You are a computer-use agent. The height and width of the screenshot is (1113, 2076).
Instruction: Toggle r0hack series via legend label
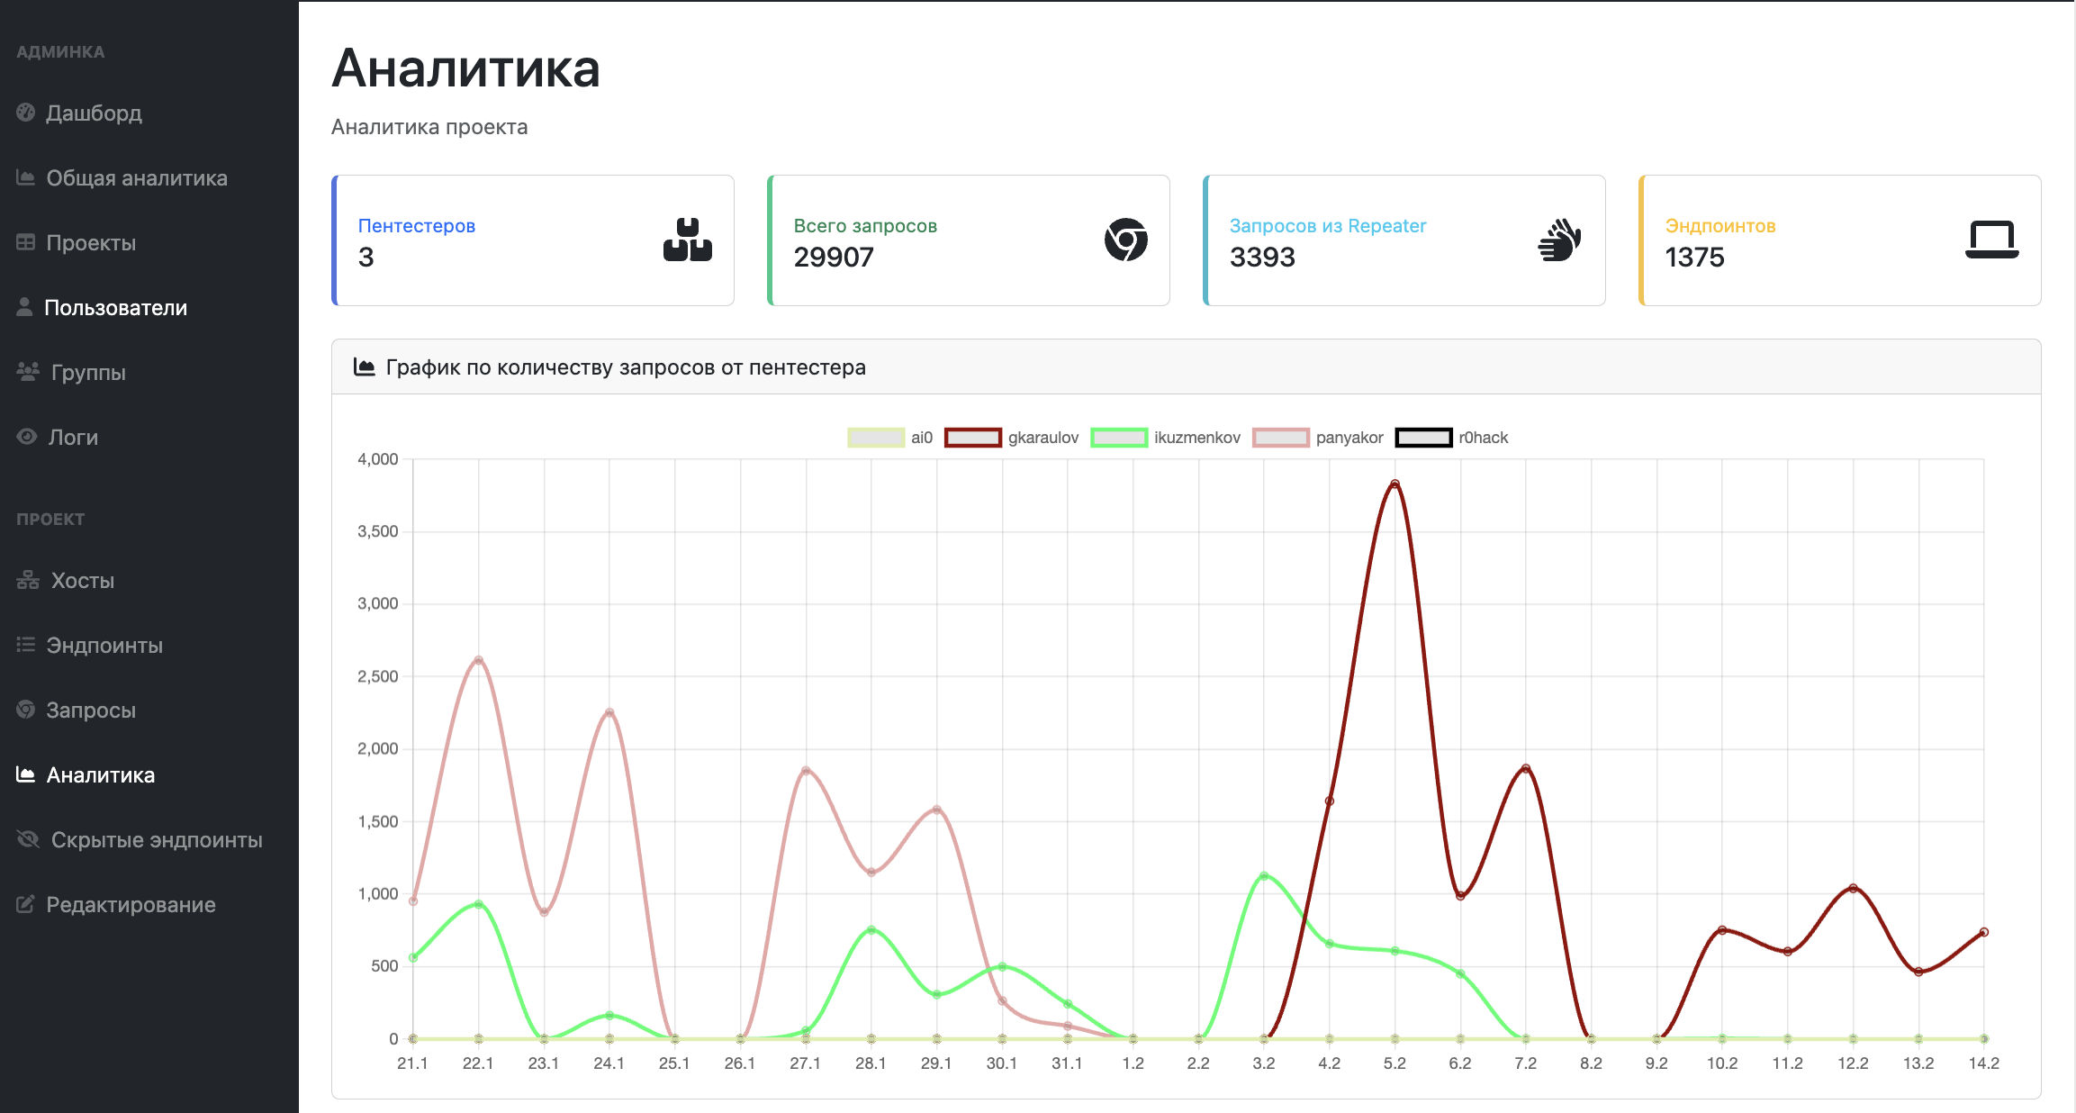[1484, 438]
